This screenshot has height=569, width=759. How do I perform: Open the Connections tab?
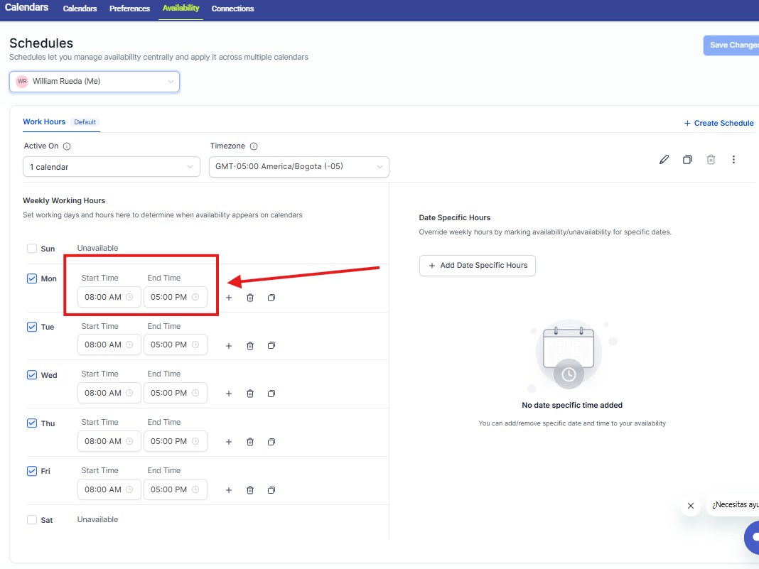pos(232,9)
